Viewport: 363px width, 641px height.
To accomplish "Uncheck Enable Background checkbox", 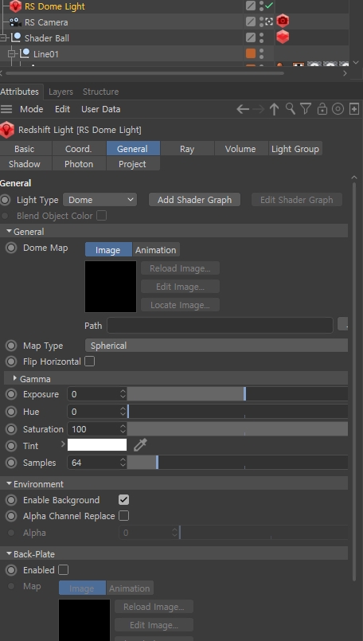I will tap(123, 499).
